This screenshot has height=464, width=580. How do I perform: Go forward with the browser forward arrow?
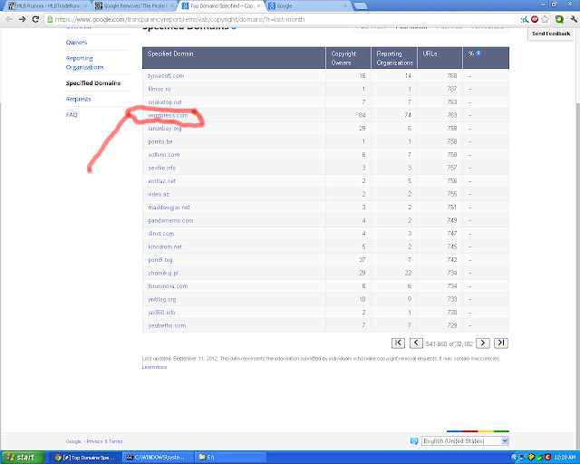point(22,19)
